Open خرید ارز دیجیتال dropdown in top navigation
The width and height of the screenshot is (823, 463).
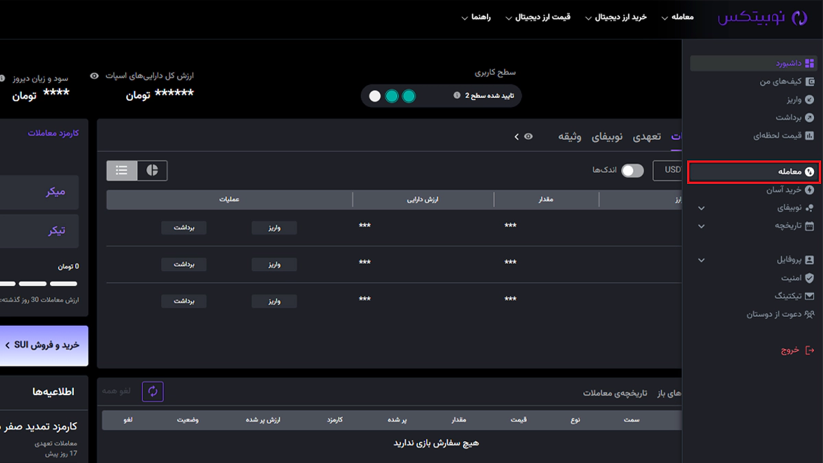tap(616, 17)
